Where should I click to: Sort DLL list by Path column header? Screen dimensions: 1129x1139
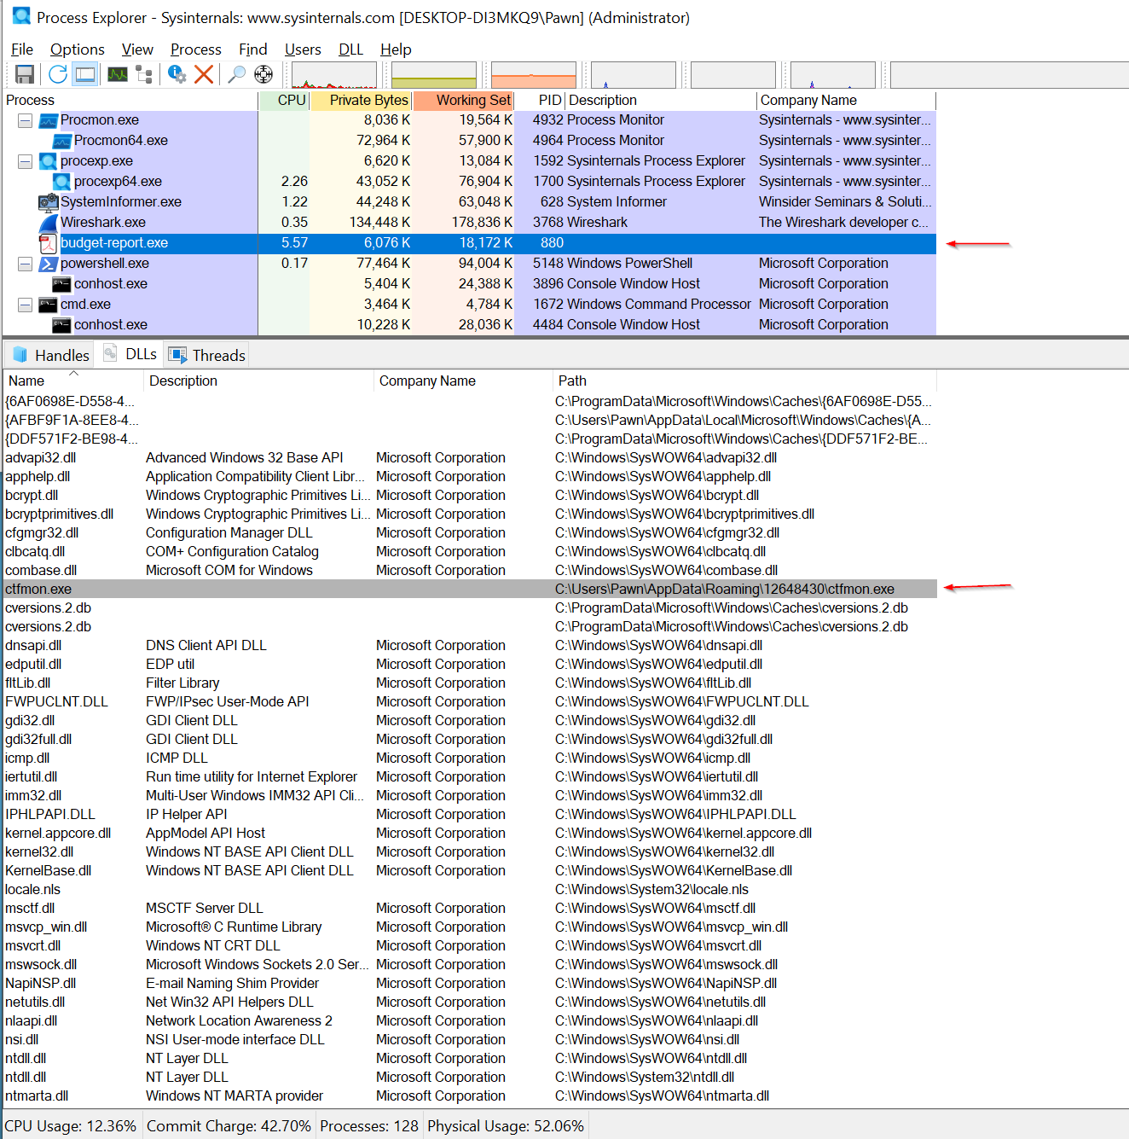pyautogui.click(x=744, y=381)
